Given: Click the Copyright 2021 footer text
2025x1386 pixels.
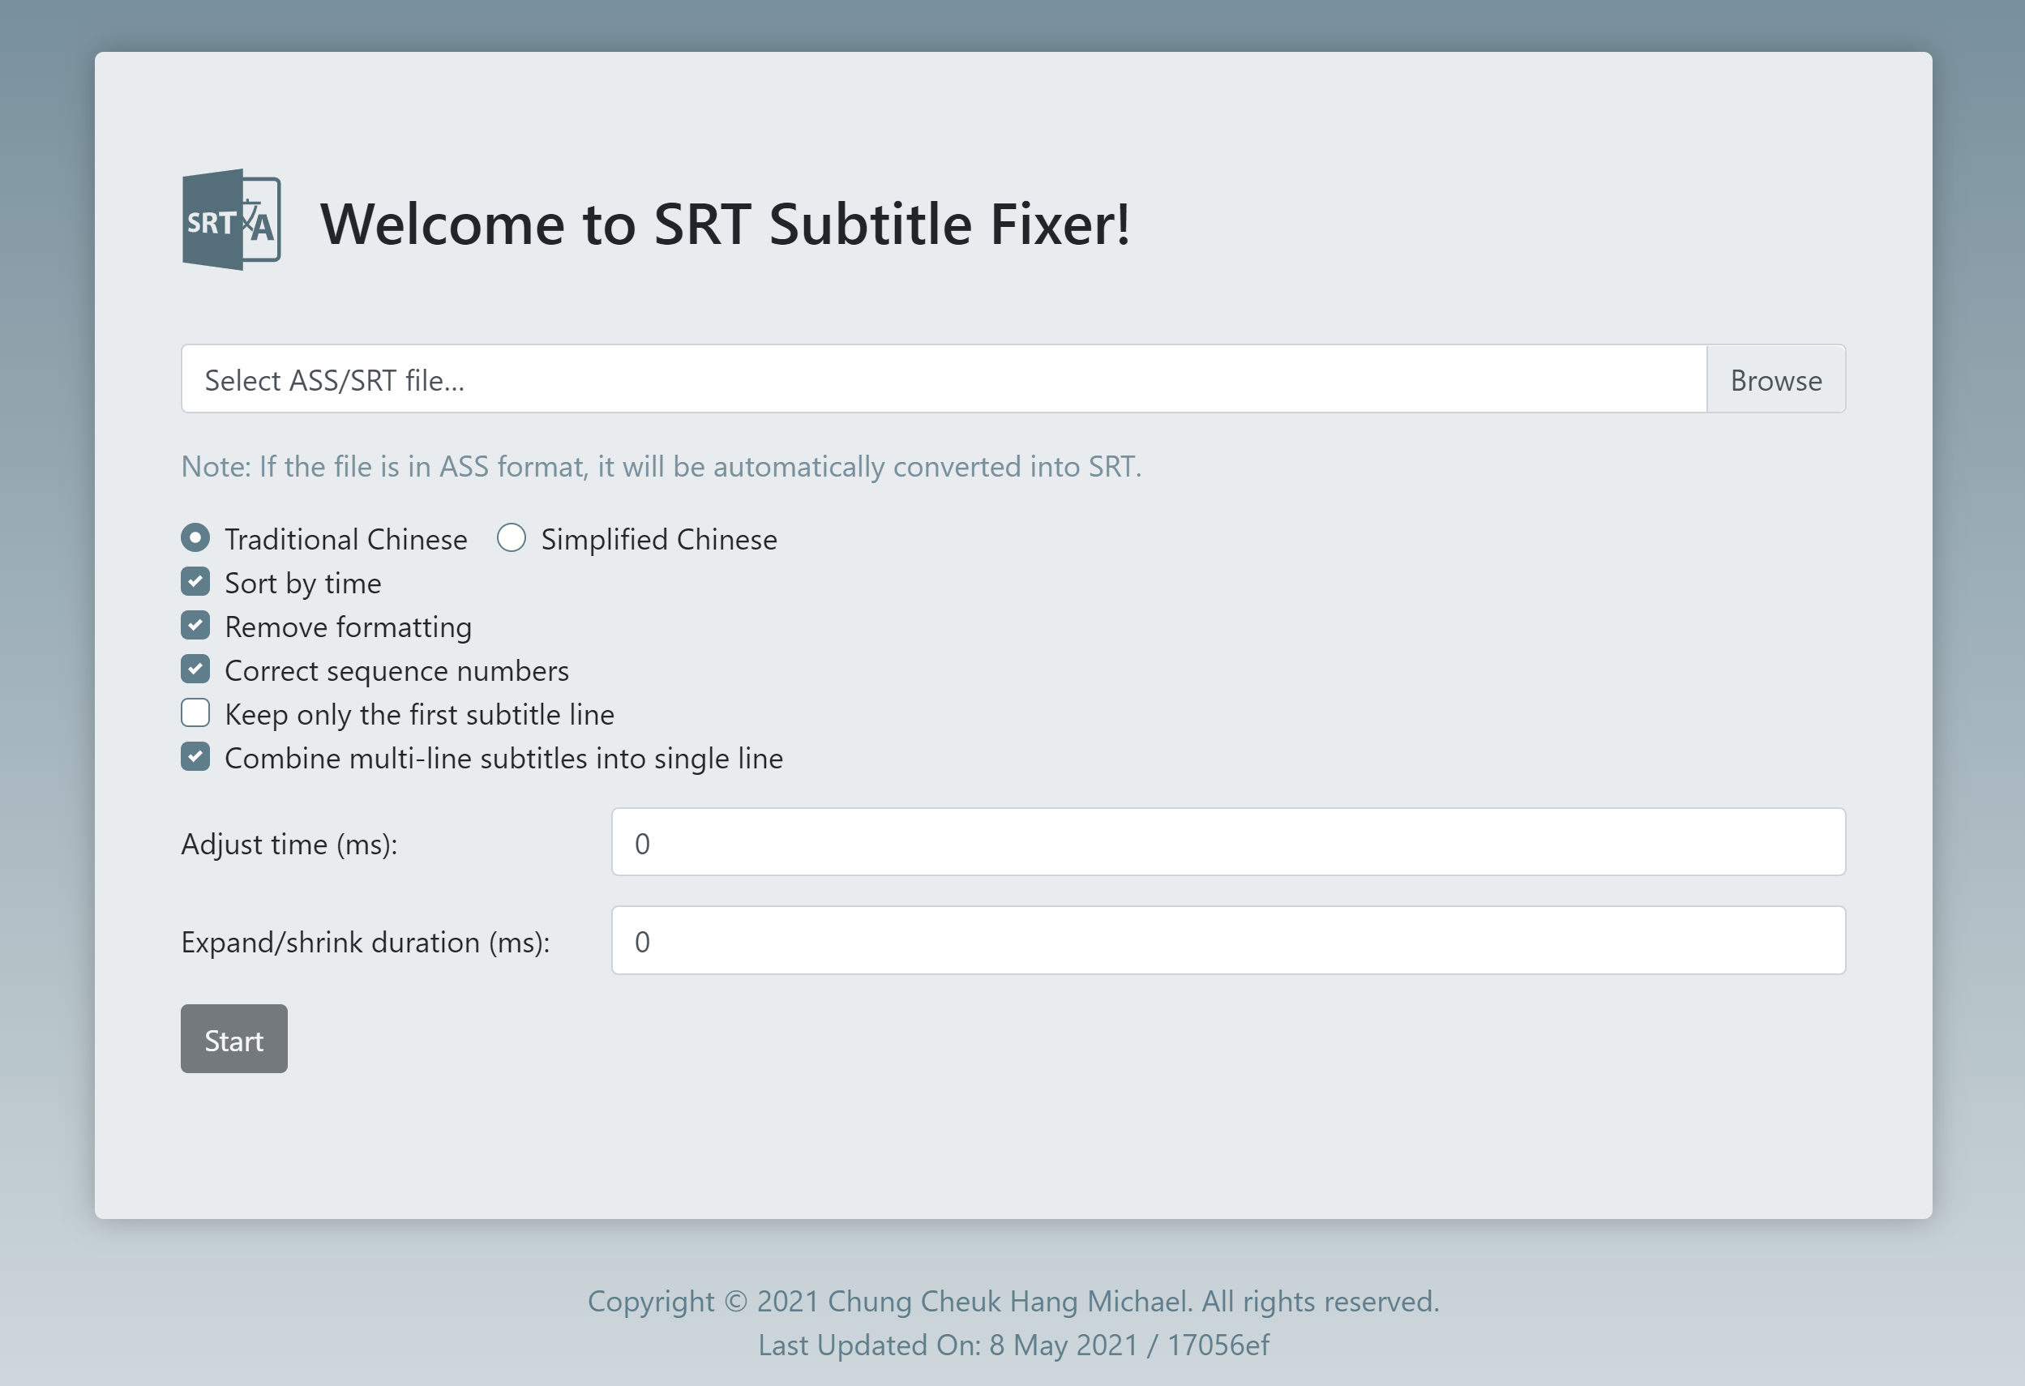Looking at the screenshot, I should tap(1013, 1301).
